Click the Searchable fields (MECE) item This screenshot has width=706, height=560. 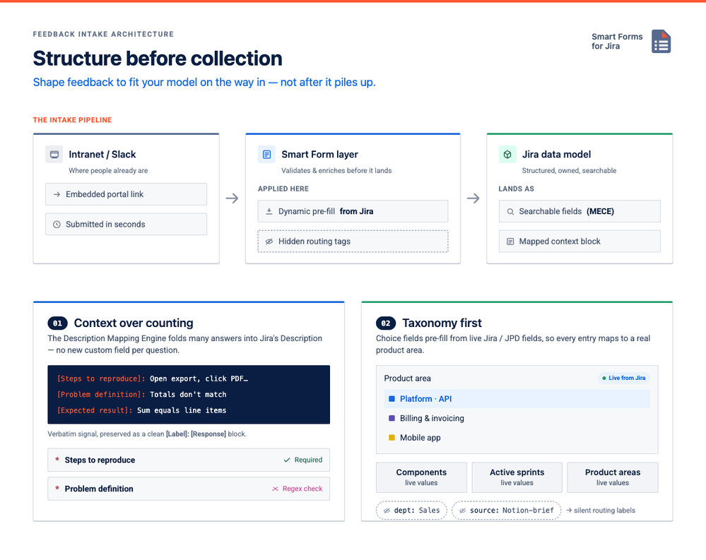coord(580,211)
